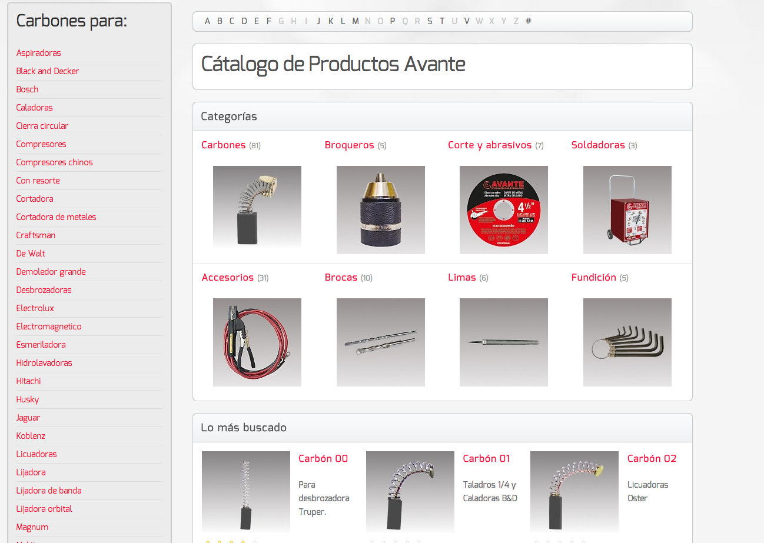Image resolution: width=764 pixels, height=543 pixels.
Task: Open Brocas category title link
Action: pyautogui.click(x=341, y=277)
